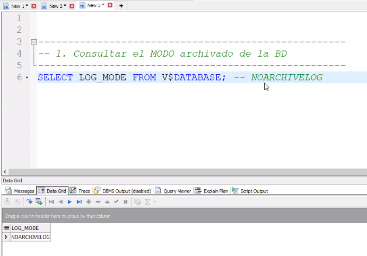Jump to first record in data grid

(x=51, y=201)
